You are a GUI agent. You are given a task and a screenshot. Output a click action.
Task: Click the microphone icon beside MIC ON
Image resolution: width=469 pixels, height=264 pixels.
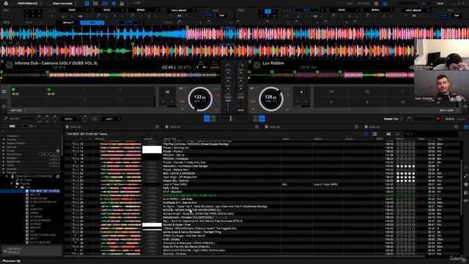5,119
